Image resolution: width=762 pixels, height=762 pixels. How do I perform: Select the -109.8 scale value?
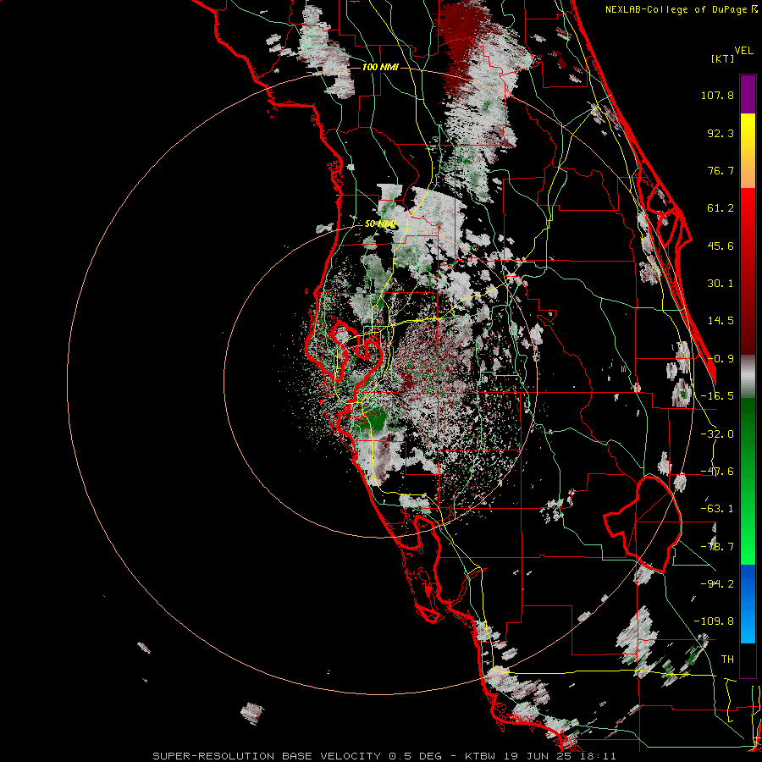click(x=714, y=621)
